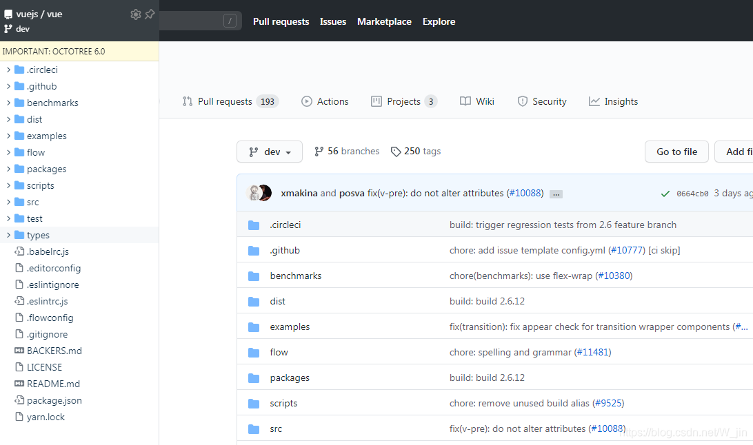Click the Wiki book icon

click(x=465, y=102)
